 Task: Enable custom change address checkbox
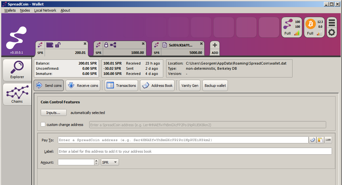tap(43, 124)
